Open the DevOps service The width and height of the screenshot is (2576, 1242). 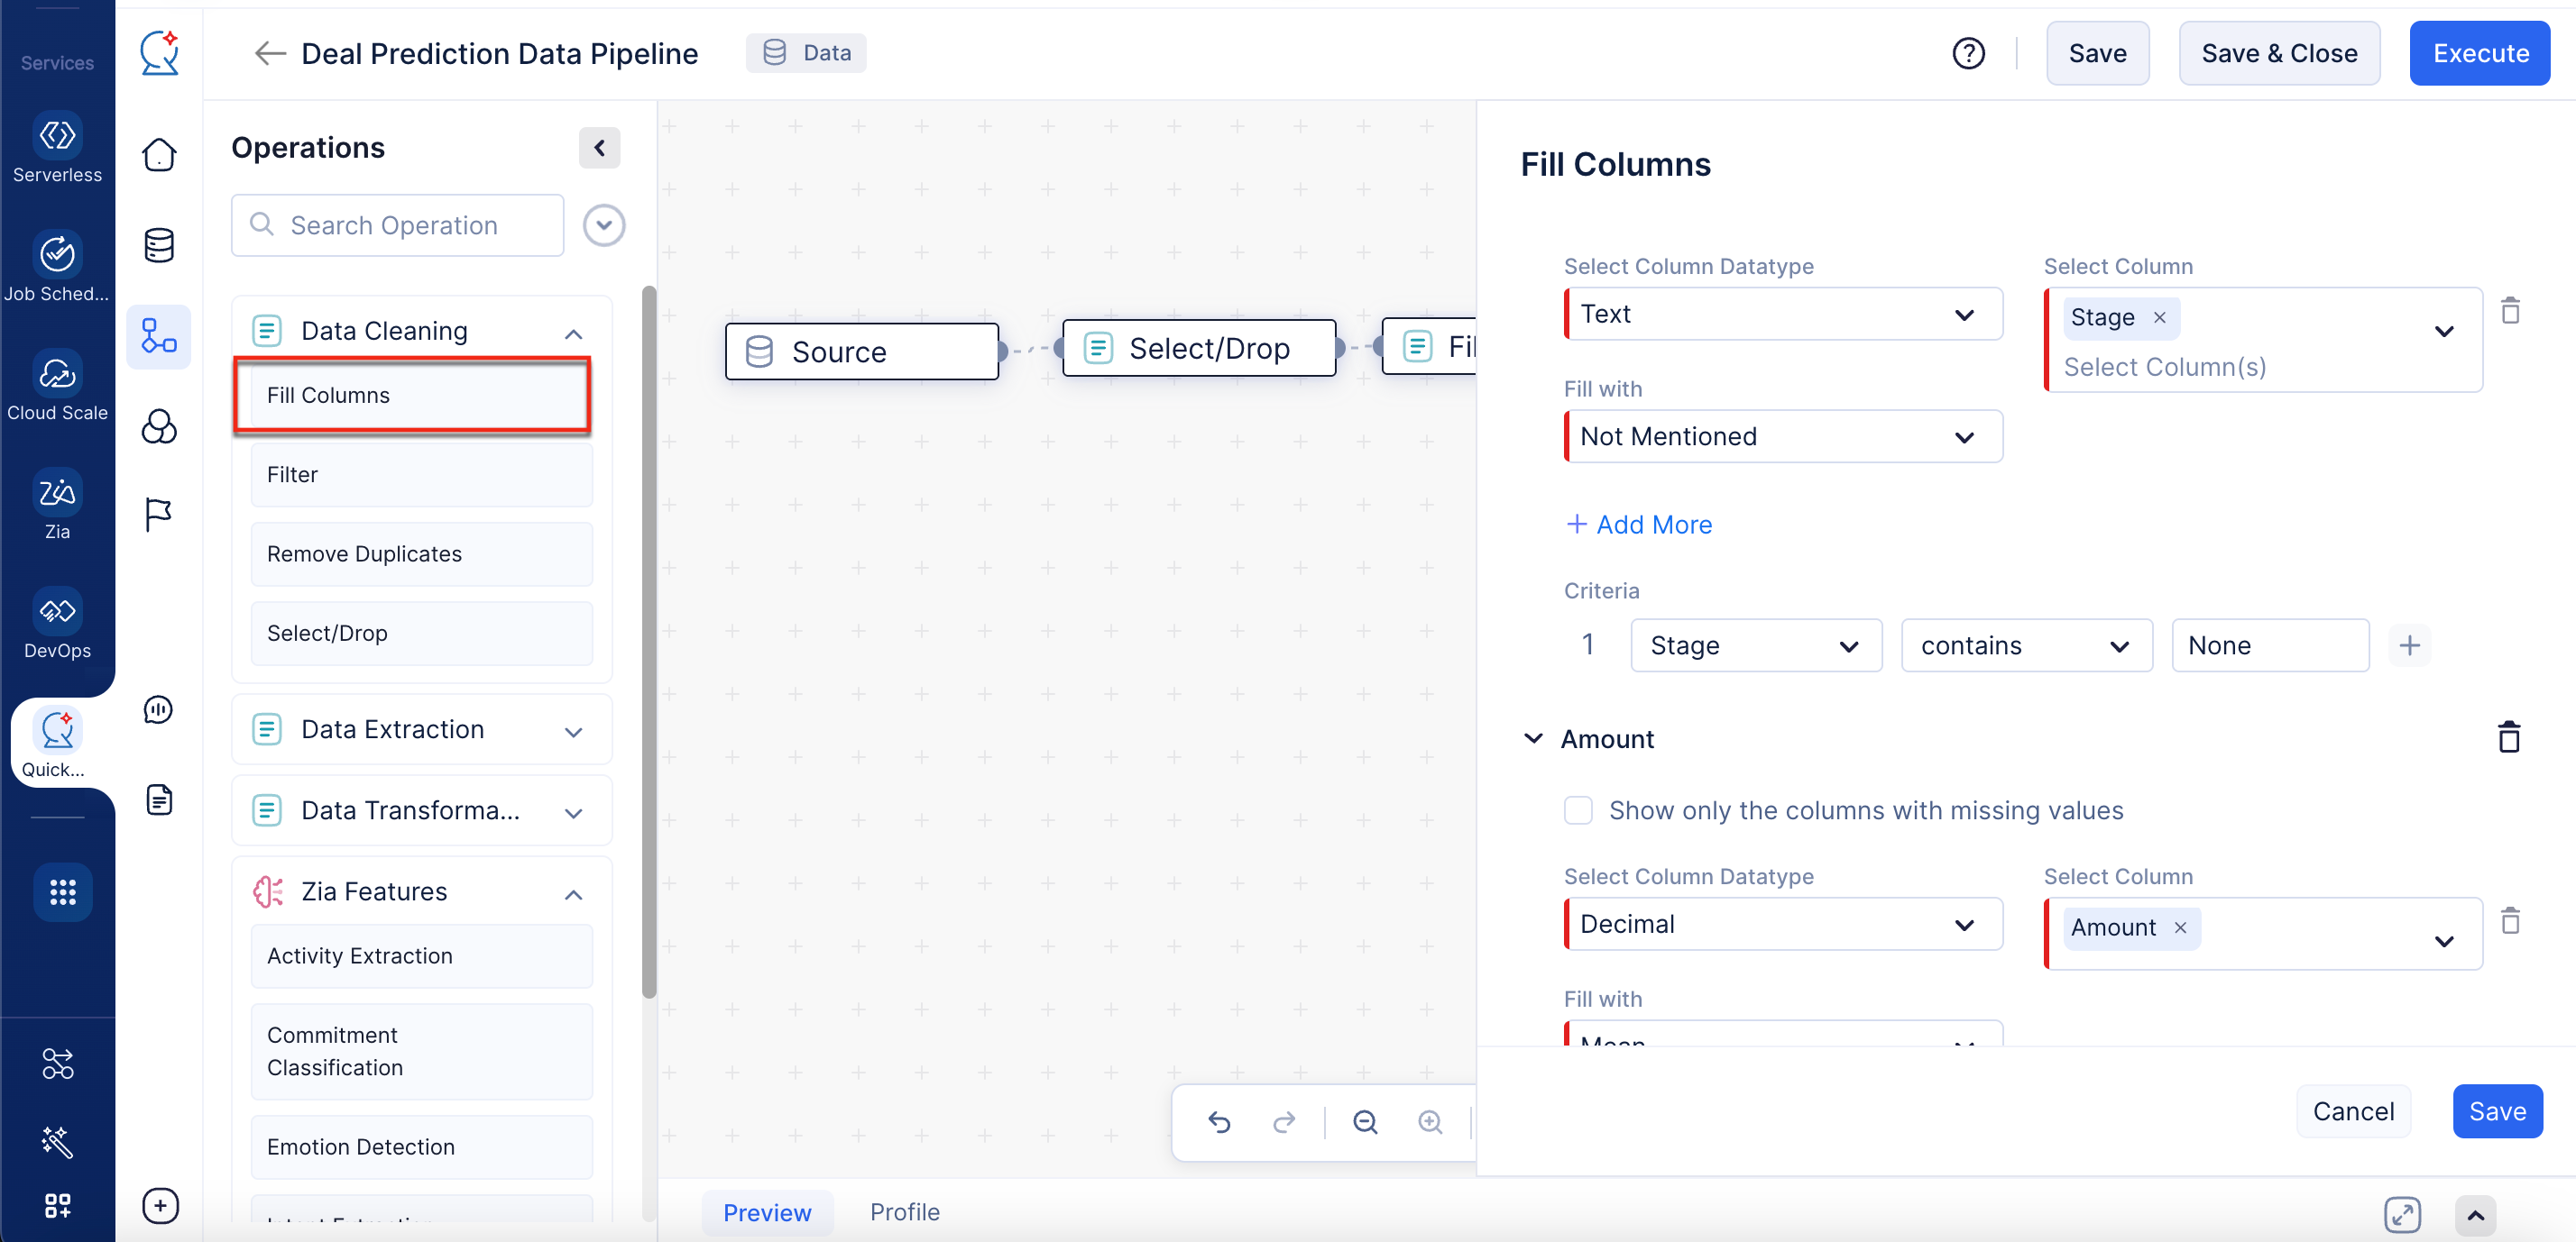click(x=57, y=624)
